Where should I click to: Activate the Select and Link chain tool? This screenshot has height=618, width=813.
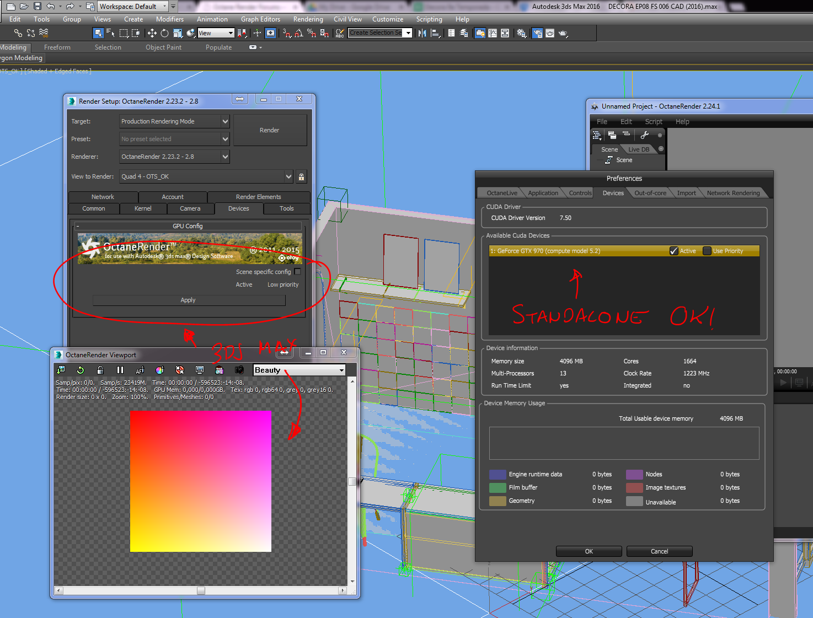click(18, 33)
